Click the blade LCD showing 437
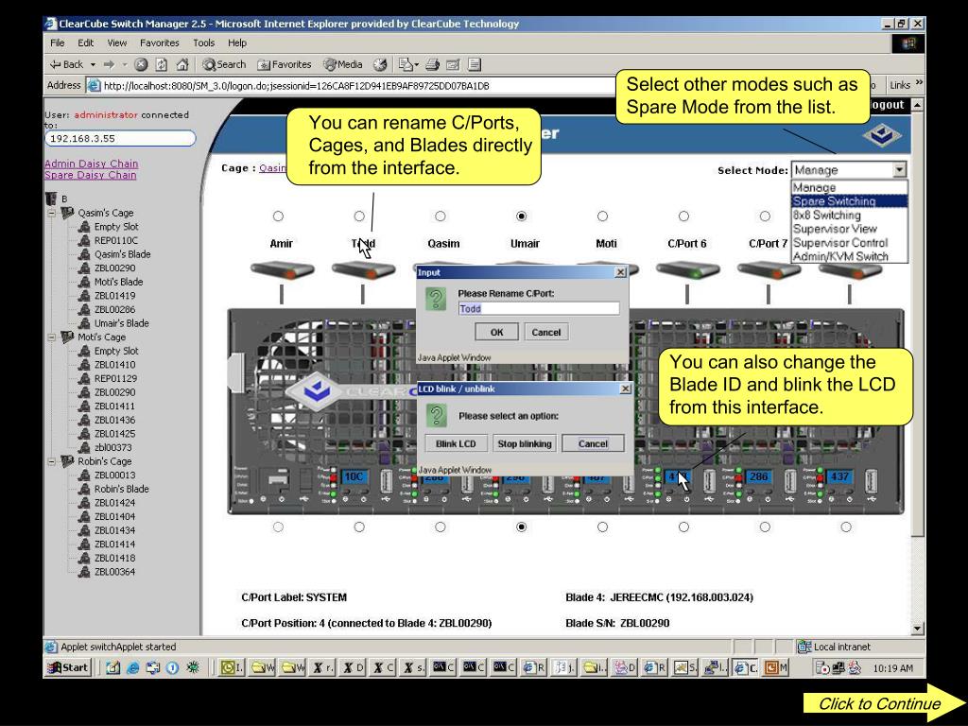The width and height of the screenshot is (968, 726). [x=839, y=477]
